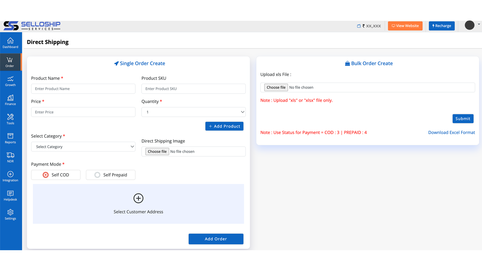Viewport: 482px width, 271px height.
Task: Open the Dashboard from the sidebar
Action: tap(11, 42)
